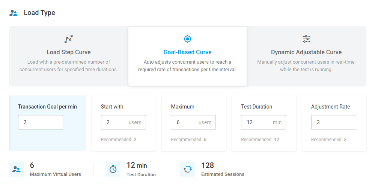Click the Maximum Virtual Users icon
The width and height of the screenshot is (375, 186).
17,169
